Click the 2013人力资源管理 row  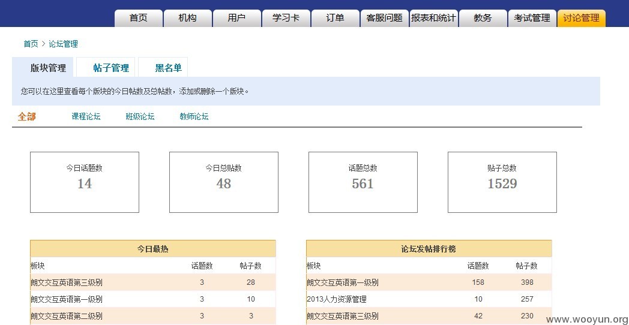429,299
